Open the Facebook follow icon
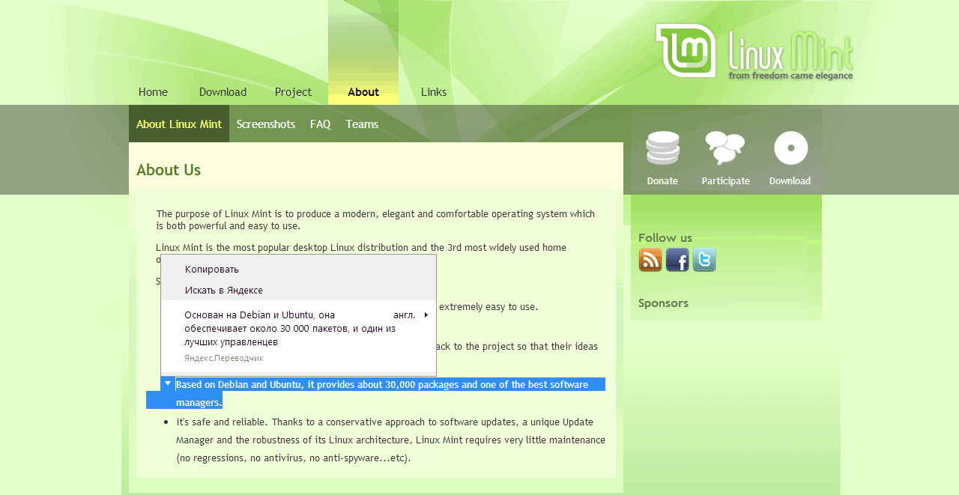This screenshot has height=495, width=959. point(677,260)
